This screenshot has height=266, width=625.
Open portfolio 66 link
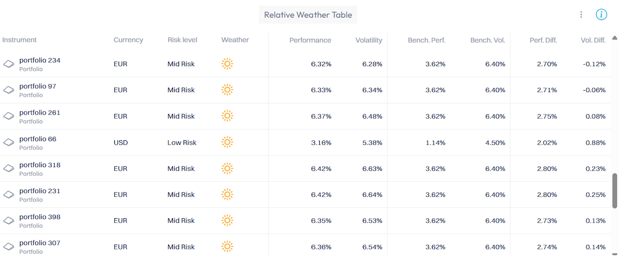point(38,139)
